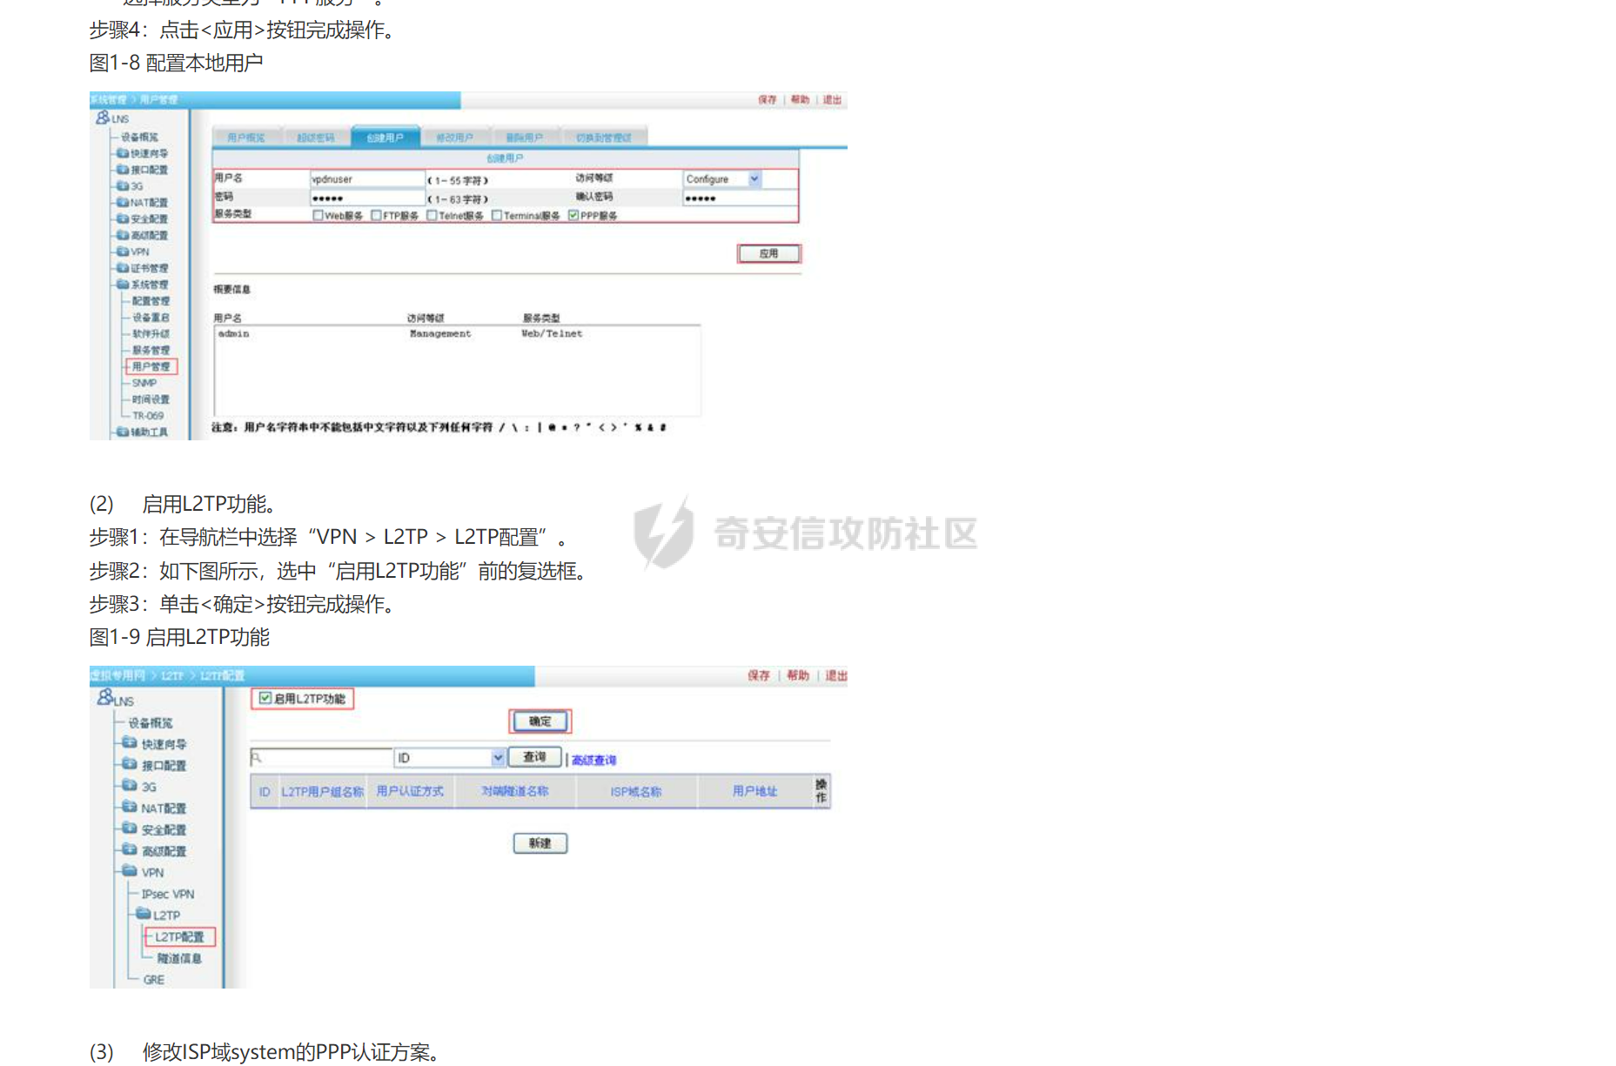Open the 切换到管理级 tab
Viewport: 1616px width, 1066px height.
[x=604, y=137]
